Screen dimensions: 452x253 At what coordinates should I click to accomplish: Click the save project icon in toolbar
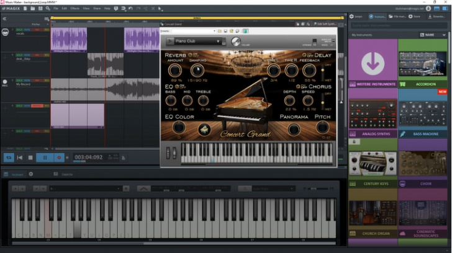[40, 8]
